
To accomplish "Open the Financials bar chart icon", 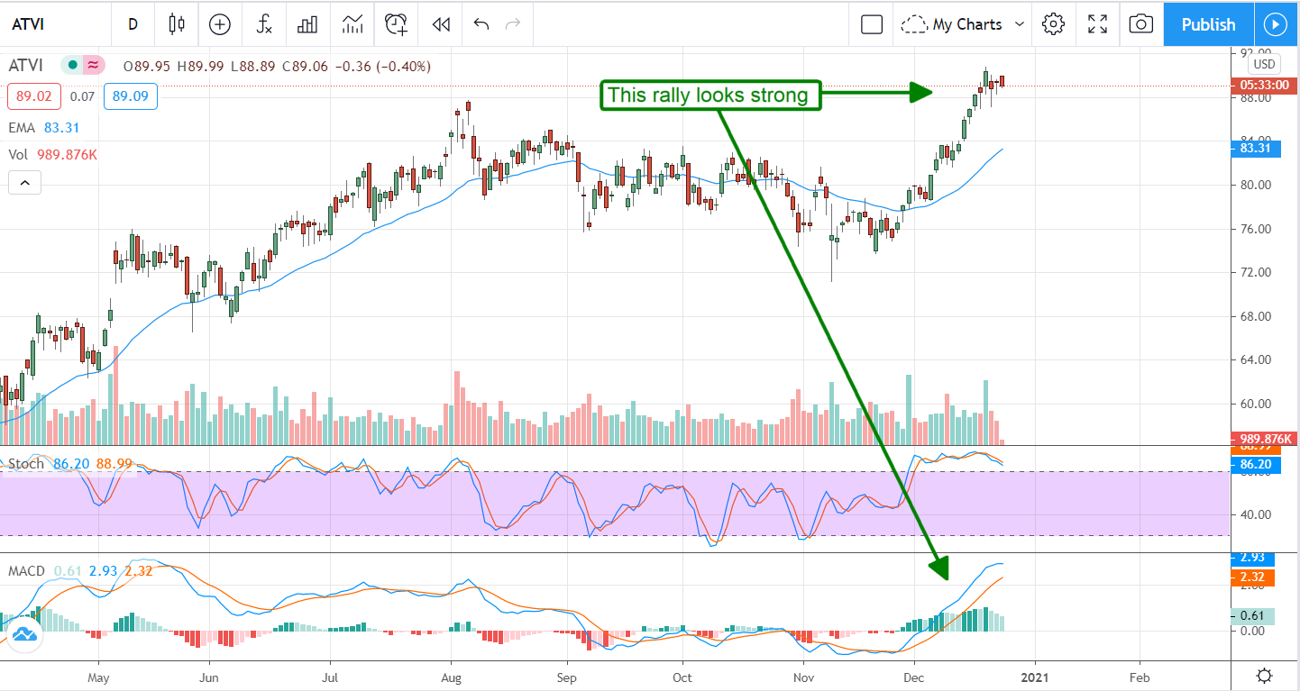I will (308, 24).
